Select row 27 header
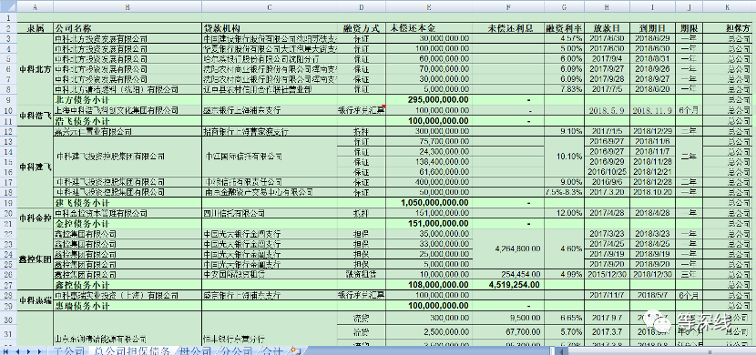Image resolution: width=756 pixels, height=355 pixels. (8, 284)
